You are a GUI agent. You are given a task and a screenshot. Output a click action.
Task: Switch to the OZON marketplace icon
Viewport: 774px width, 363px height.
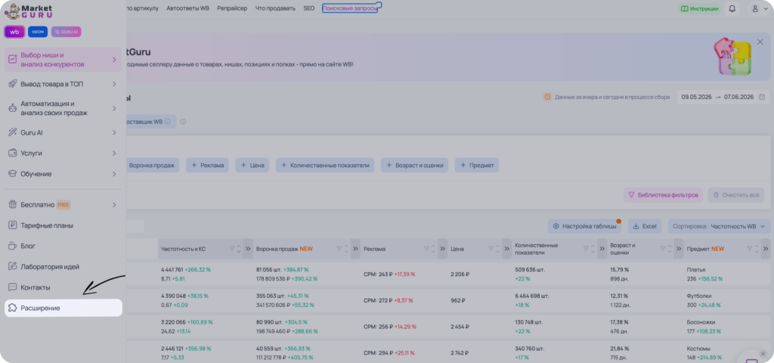(38, 32)
